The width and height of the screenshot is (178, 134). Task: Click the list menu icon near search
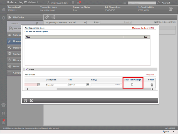pyautogui.click(x=125, y=3)
